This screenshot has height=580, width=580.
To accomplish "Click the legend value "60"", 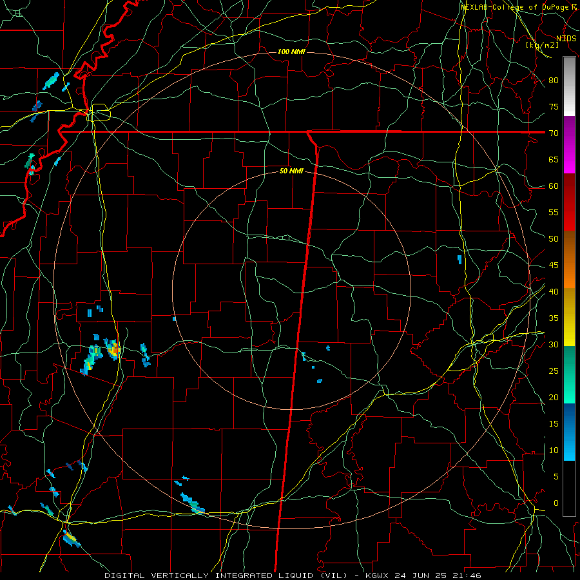I will [554, 186].
